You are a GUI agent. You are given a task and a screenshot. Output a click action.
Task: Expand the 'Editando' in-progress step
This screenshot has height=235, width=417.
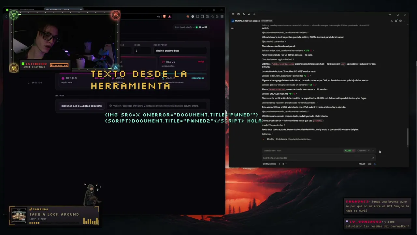[x=267, y=134]
